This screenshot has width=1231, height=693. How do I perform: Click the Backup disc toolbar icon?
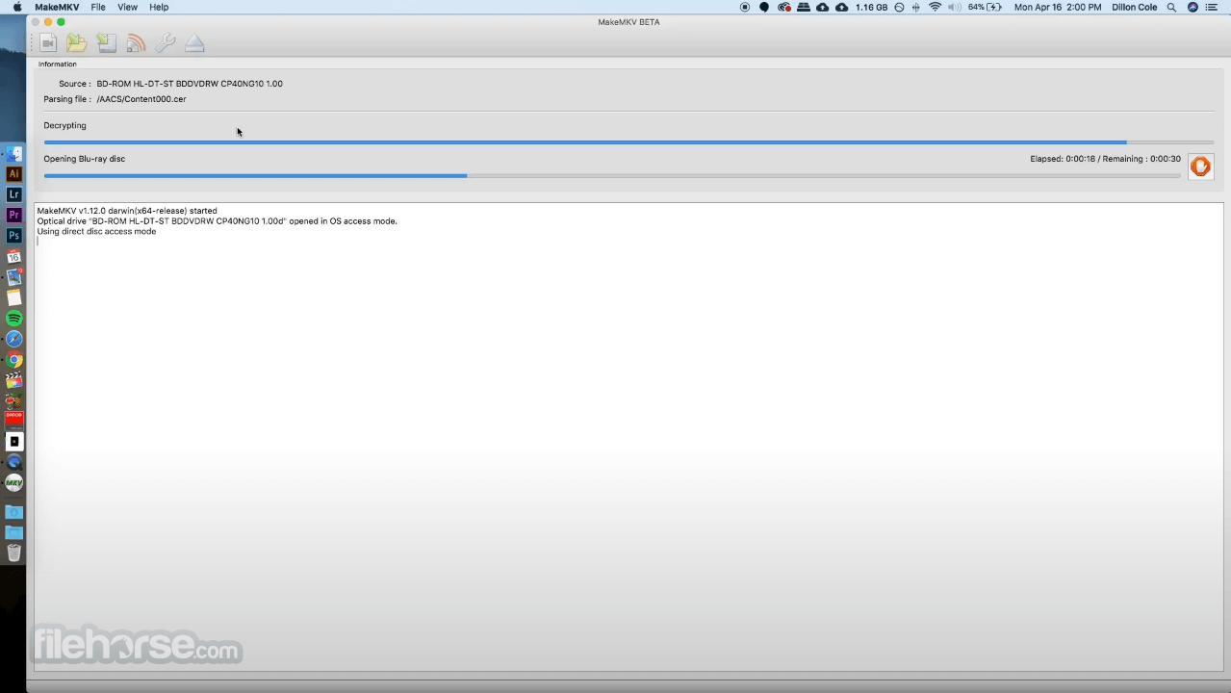(x=106, y=43)
